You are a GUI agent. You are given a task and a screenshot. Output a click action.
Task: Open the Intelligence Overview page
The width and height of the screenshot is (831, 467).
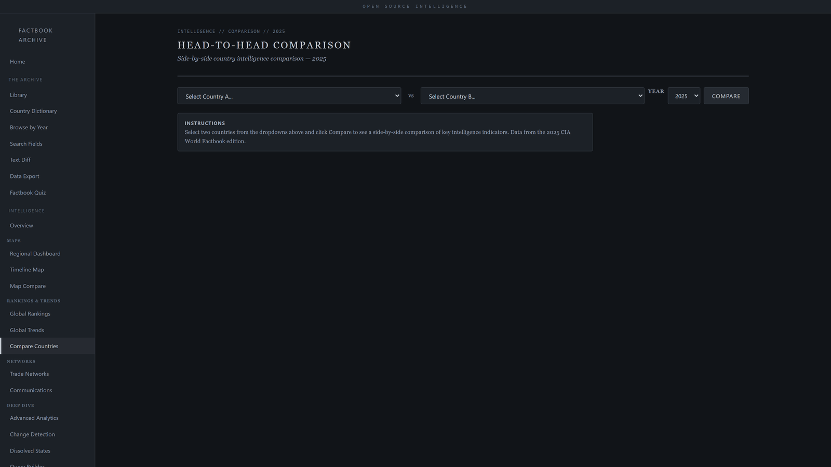click(21, 226)
